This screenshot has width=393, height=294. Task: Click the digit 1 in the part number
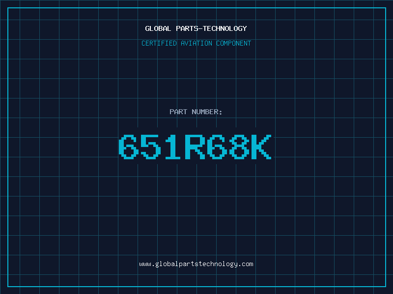[x=173, y=147]
